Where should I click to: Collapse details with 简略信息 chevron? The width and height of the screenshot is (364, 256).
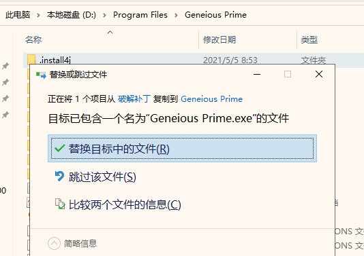coord(54,244)
